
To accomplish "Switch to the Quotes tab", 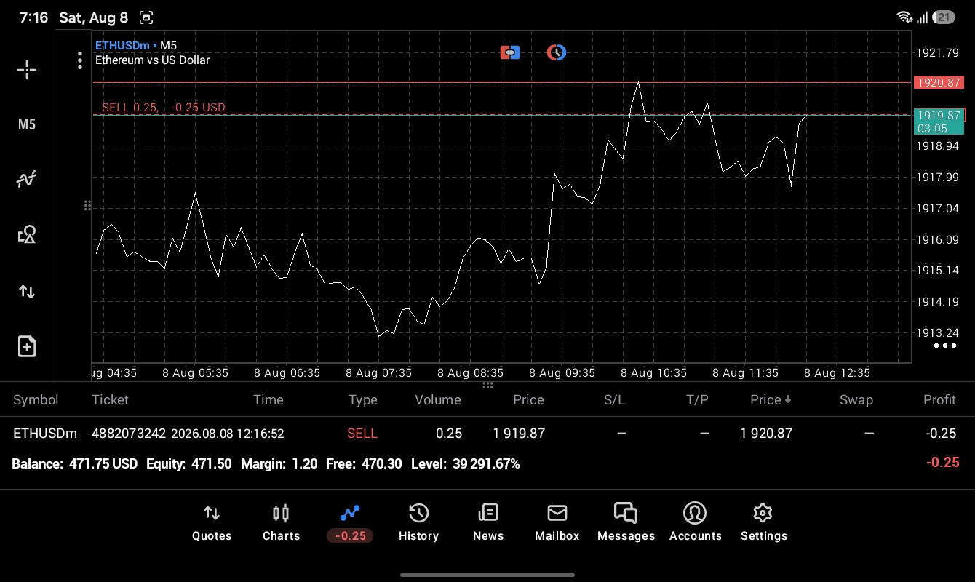I will point(212,523).
